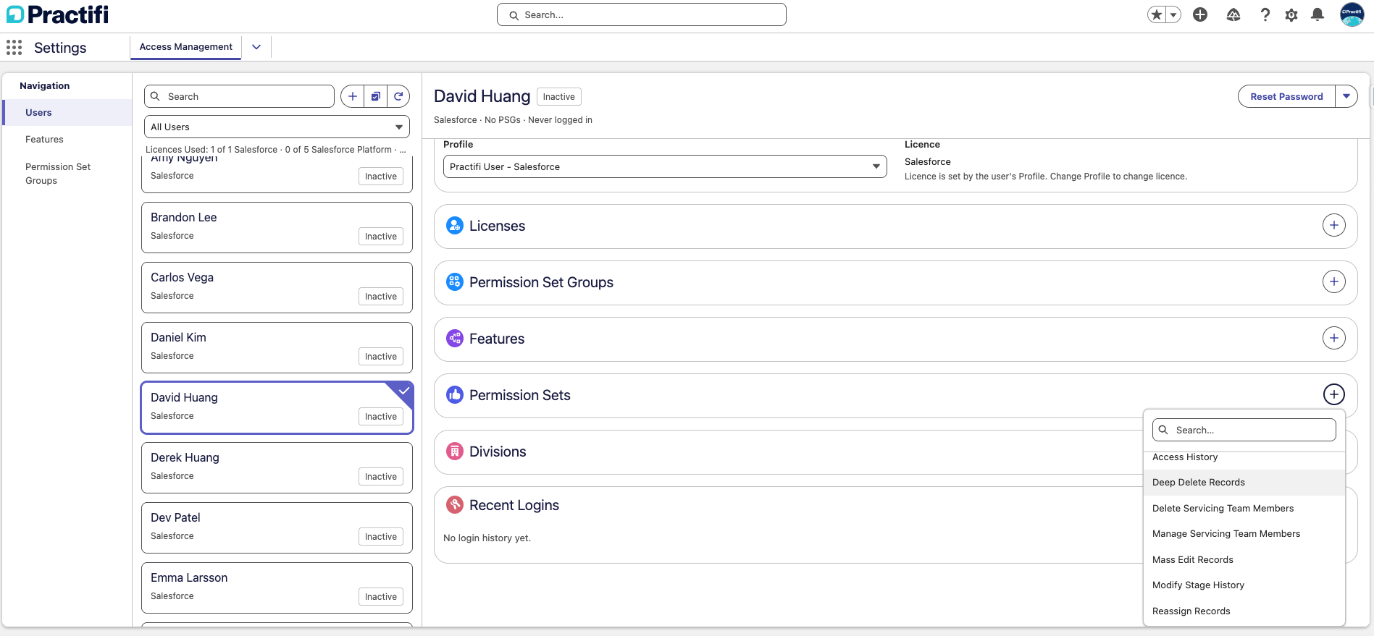Click the user list Search field
1374x636 pixels.
240,96
